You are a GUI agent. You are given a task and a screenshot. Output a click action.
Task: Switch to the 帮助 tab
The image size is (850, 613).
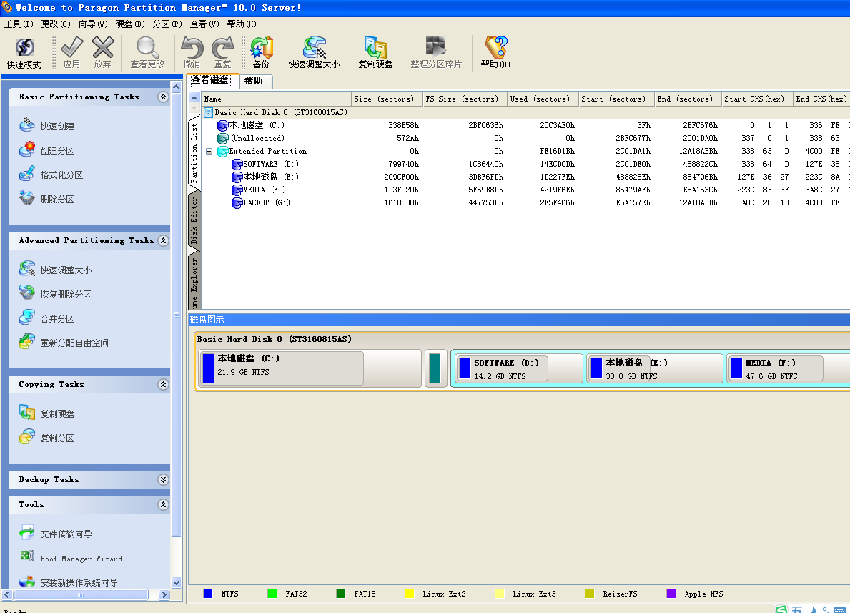click(254, 81)
